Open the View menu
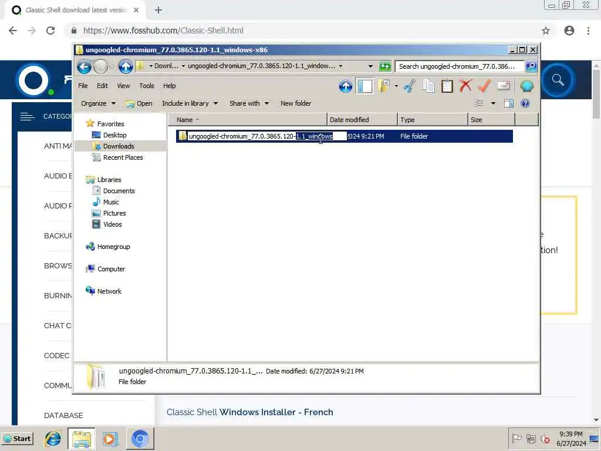601x451 pixels. pos(123,86)
